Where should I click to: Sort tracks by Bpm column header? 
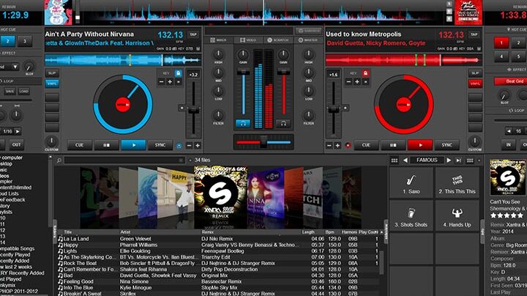click(329, 232)
